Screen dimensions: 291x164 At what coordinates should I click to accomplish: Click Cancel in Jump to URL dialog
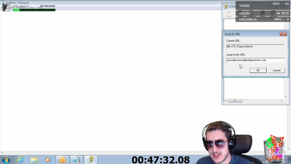click(276, 70)
